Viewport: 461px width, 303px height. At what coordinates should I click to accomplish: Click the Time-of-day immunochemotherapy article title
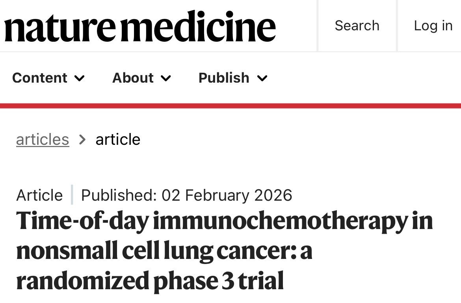pyautogui.click(x=224, y=221)
